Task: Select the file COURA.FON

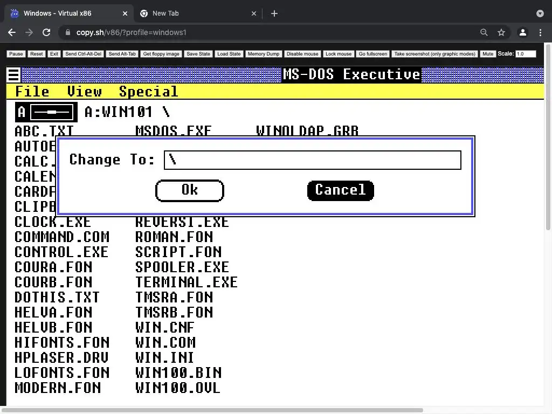Action: tap(53, 267)
